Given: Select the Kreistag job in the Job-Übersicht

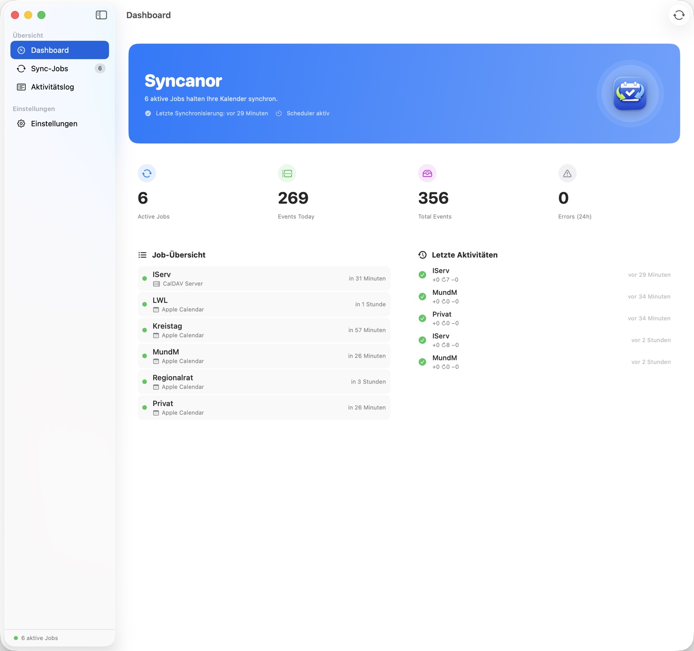Looking at the screenshot, I should tap(264, 330).
